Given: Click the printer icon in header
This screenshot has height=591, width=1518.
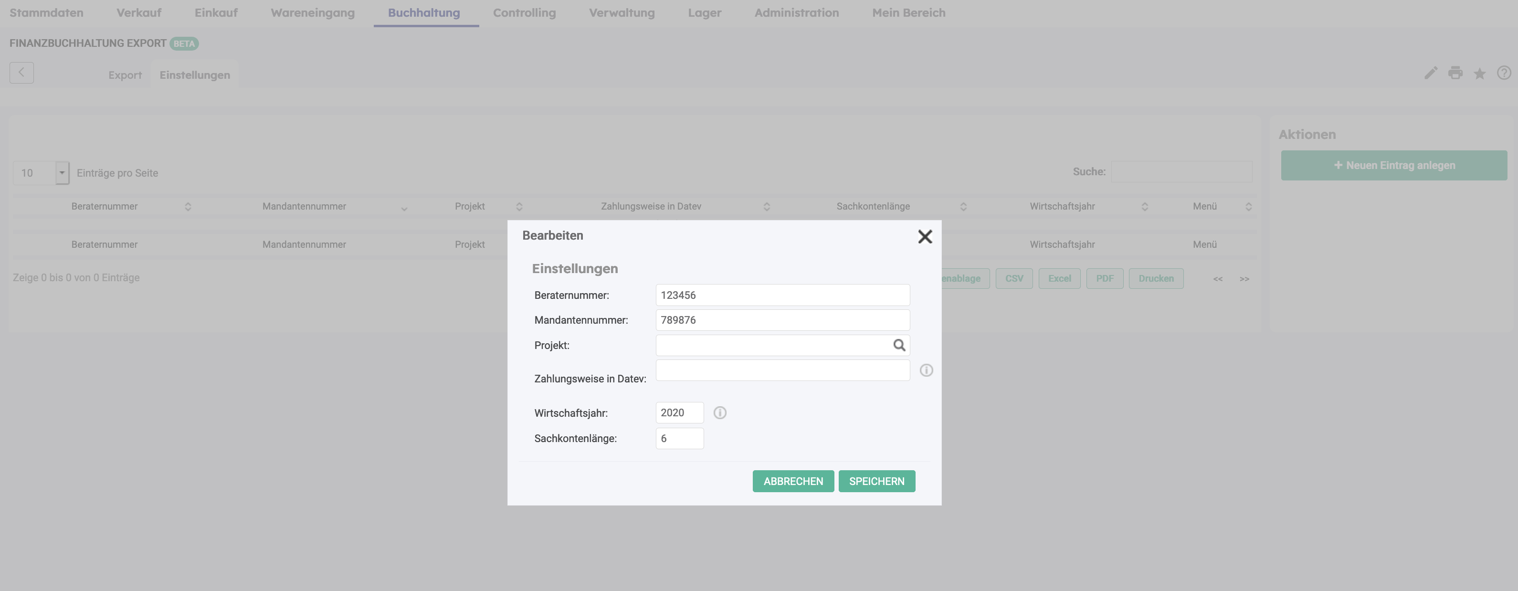Looking at the screenshot, I should 1455,73.
